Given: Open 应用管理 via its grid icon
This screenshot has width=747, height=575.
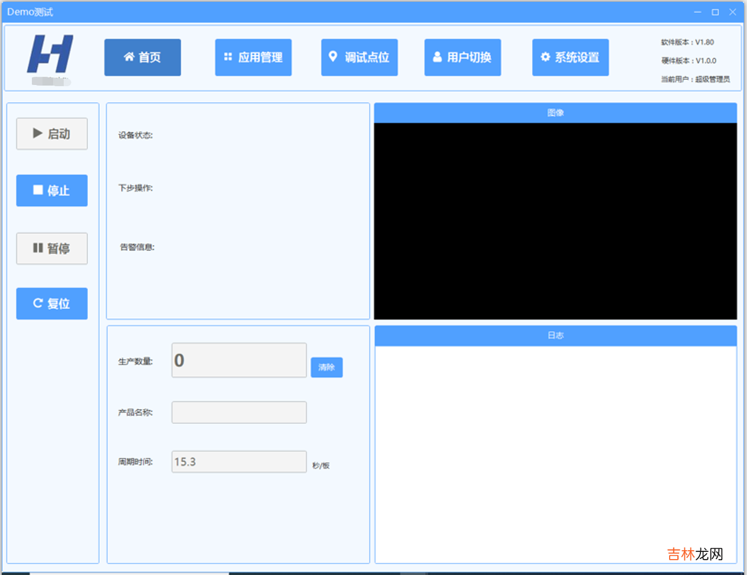Looking at the screenshot, I should [228, 57].
